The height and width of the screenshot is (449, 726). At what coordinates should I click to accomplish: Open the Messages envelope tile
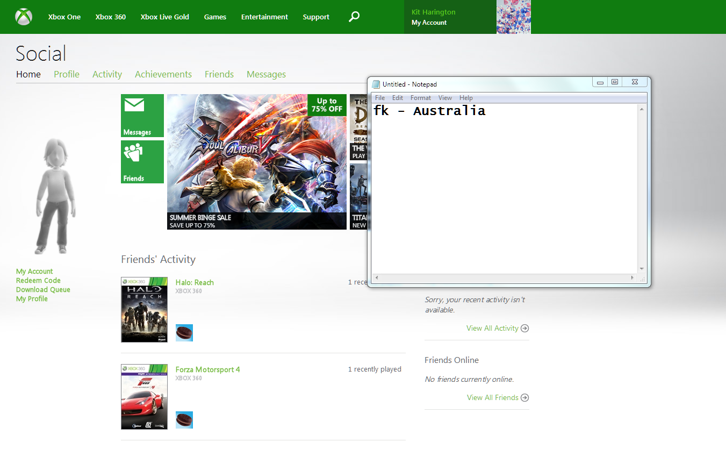[142, 116]
